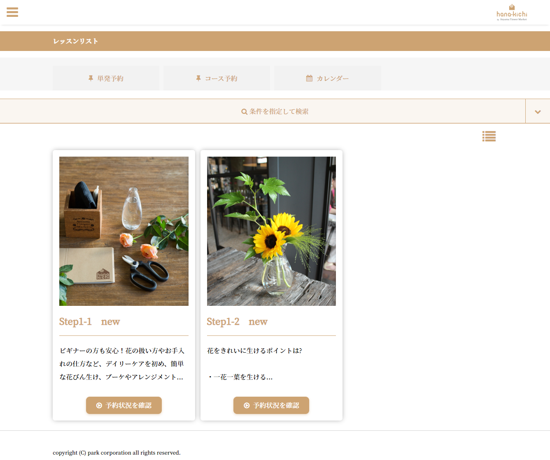Click the hana-kichi logo
Viewport: 550px width, 460px height.
[512, 13]
